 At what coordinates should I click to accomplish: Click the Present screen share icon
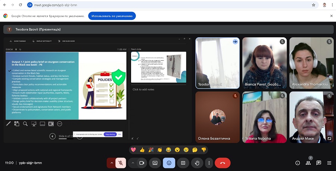pos(155,163)
